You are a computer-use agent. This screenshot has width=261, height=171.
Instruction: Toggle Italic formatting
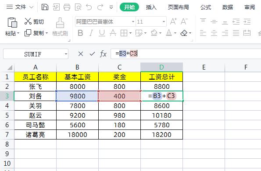(91, 33)
